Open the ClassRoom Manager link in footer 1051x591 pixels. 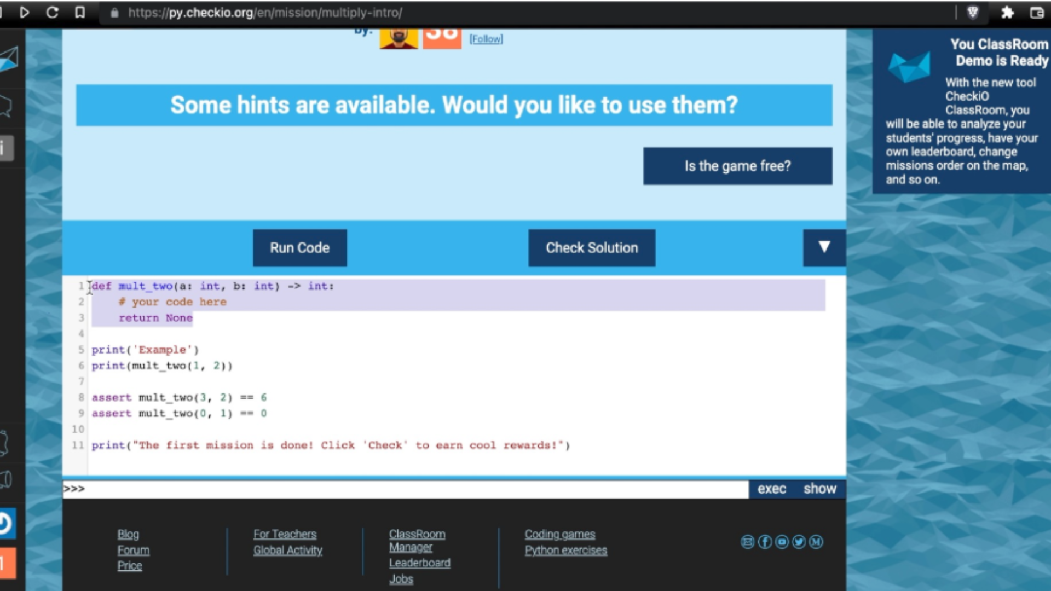417,540
